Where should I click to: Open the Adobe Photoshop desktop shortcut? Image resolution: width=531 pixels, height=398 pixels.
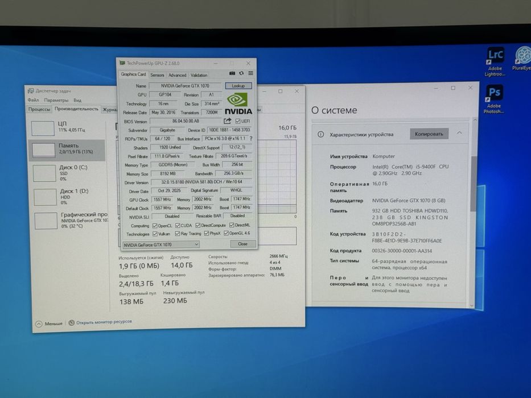click(494, 100)
